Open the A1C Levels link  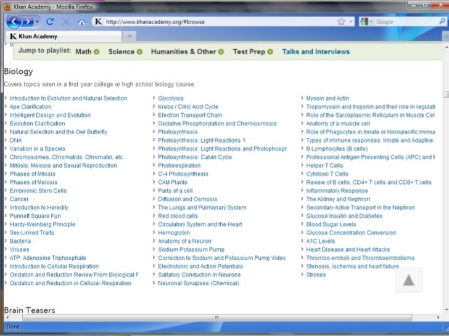click(x=321, y=241)
